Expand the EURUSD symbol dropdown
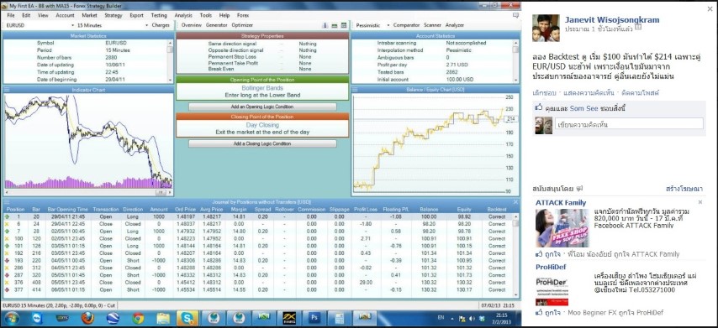This screenshot has width=718, height=328. (40, 25)
